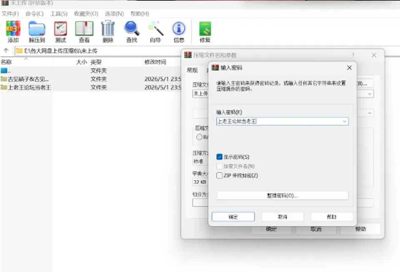This screenshot has height=272, width=400.
Task: Sort files by 修改时间 column header
Action: 162,62
